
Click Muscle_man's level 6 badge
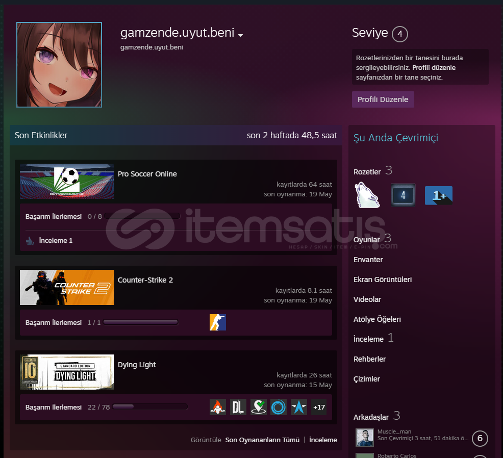pyautogui.click(x=480, y=439)
